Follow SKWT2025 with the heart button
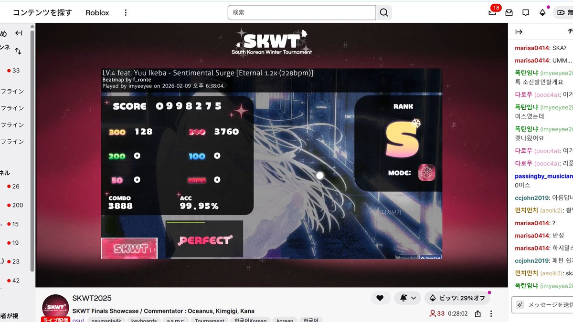This screenshot has width=573, height=322. [380, 298]
